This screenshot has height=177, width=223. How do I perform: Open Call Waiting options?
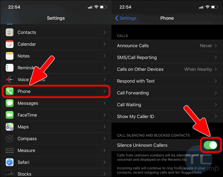click(x=167, y=105)
